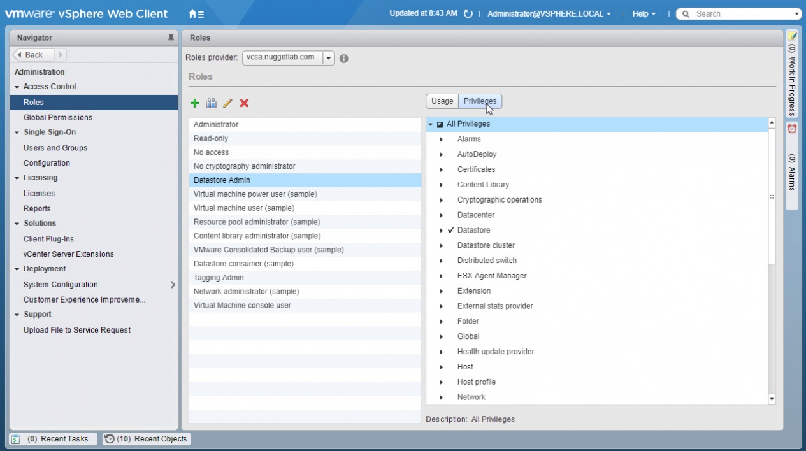806x451 pixels.
Task: Click the info icon beside Roles provider
Action: tap(344, 58)
